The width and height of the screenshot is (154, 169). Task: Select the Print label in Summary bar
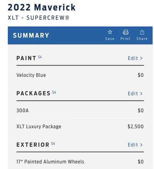(x=125, y=39)
